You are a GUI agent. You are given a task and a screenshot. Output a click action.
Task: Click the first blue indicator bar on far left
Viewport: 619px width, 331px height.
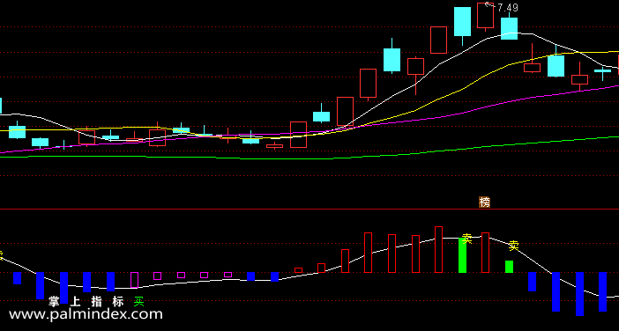point(17,278)
